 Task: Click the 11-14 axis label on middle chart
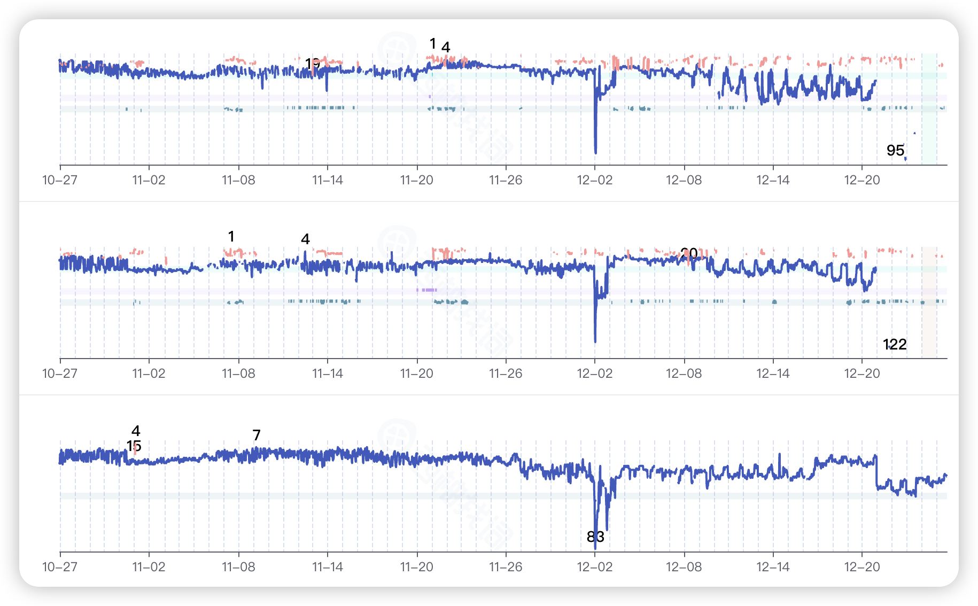pos(328,374)
